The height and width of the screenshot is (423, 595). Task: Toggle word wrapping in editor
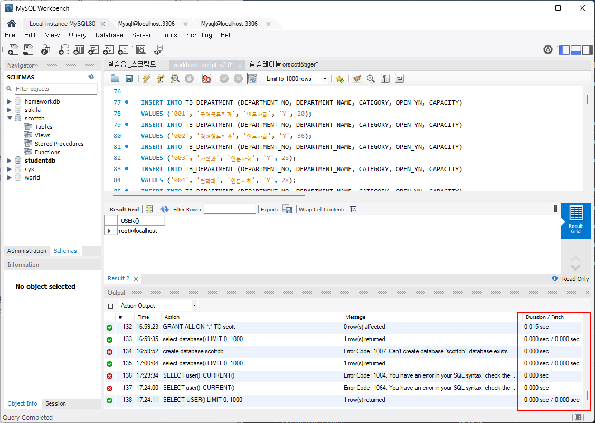tap(399, 79)
